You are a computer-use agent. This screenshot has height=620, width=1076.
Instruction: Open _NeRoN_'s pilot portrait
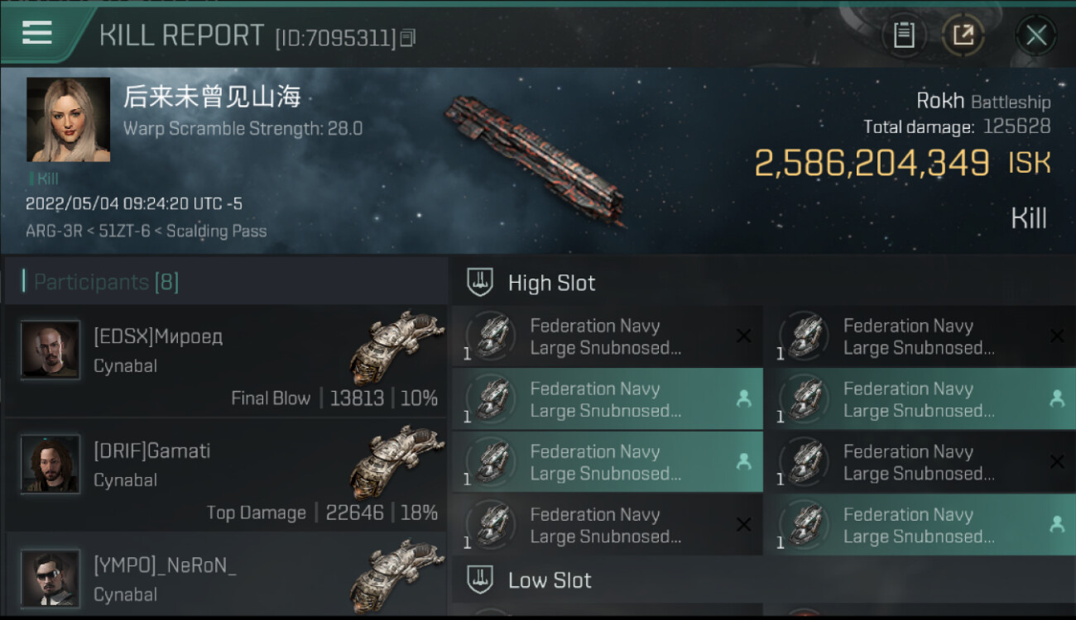(50, 578)
